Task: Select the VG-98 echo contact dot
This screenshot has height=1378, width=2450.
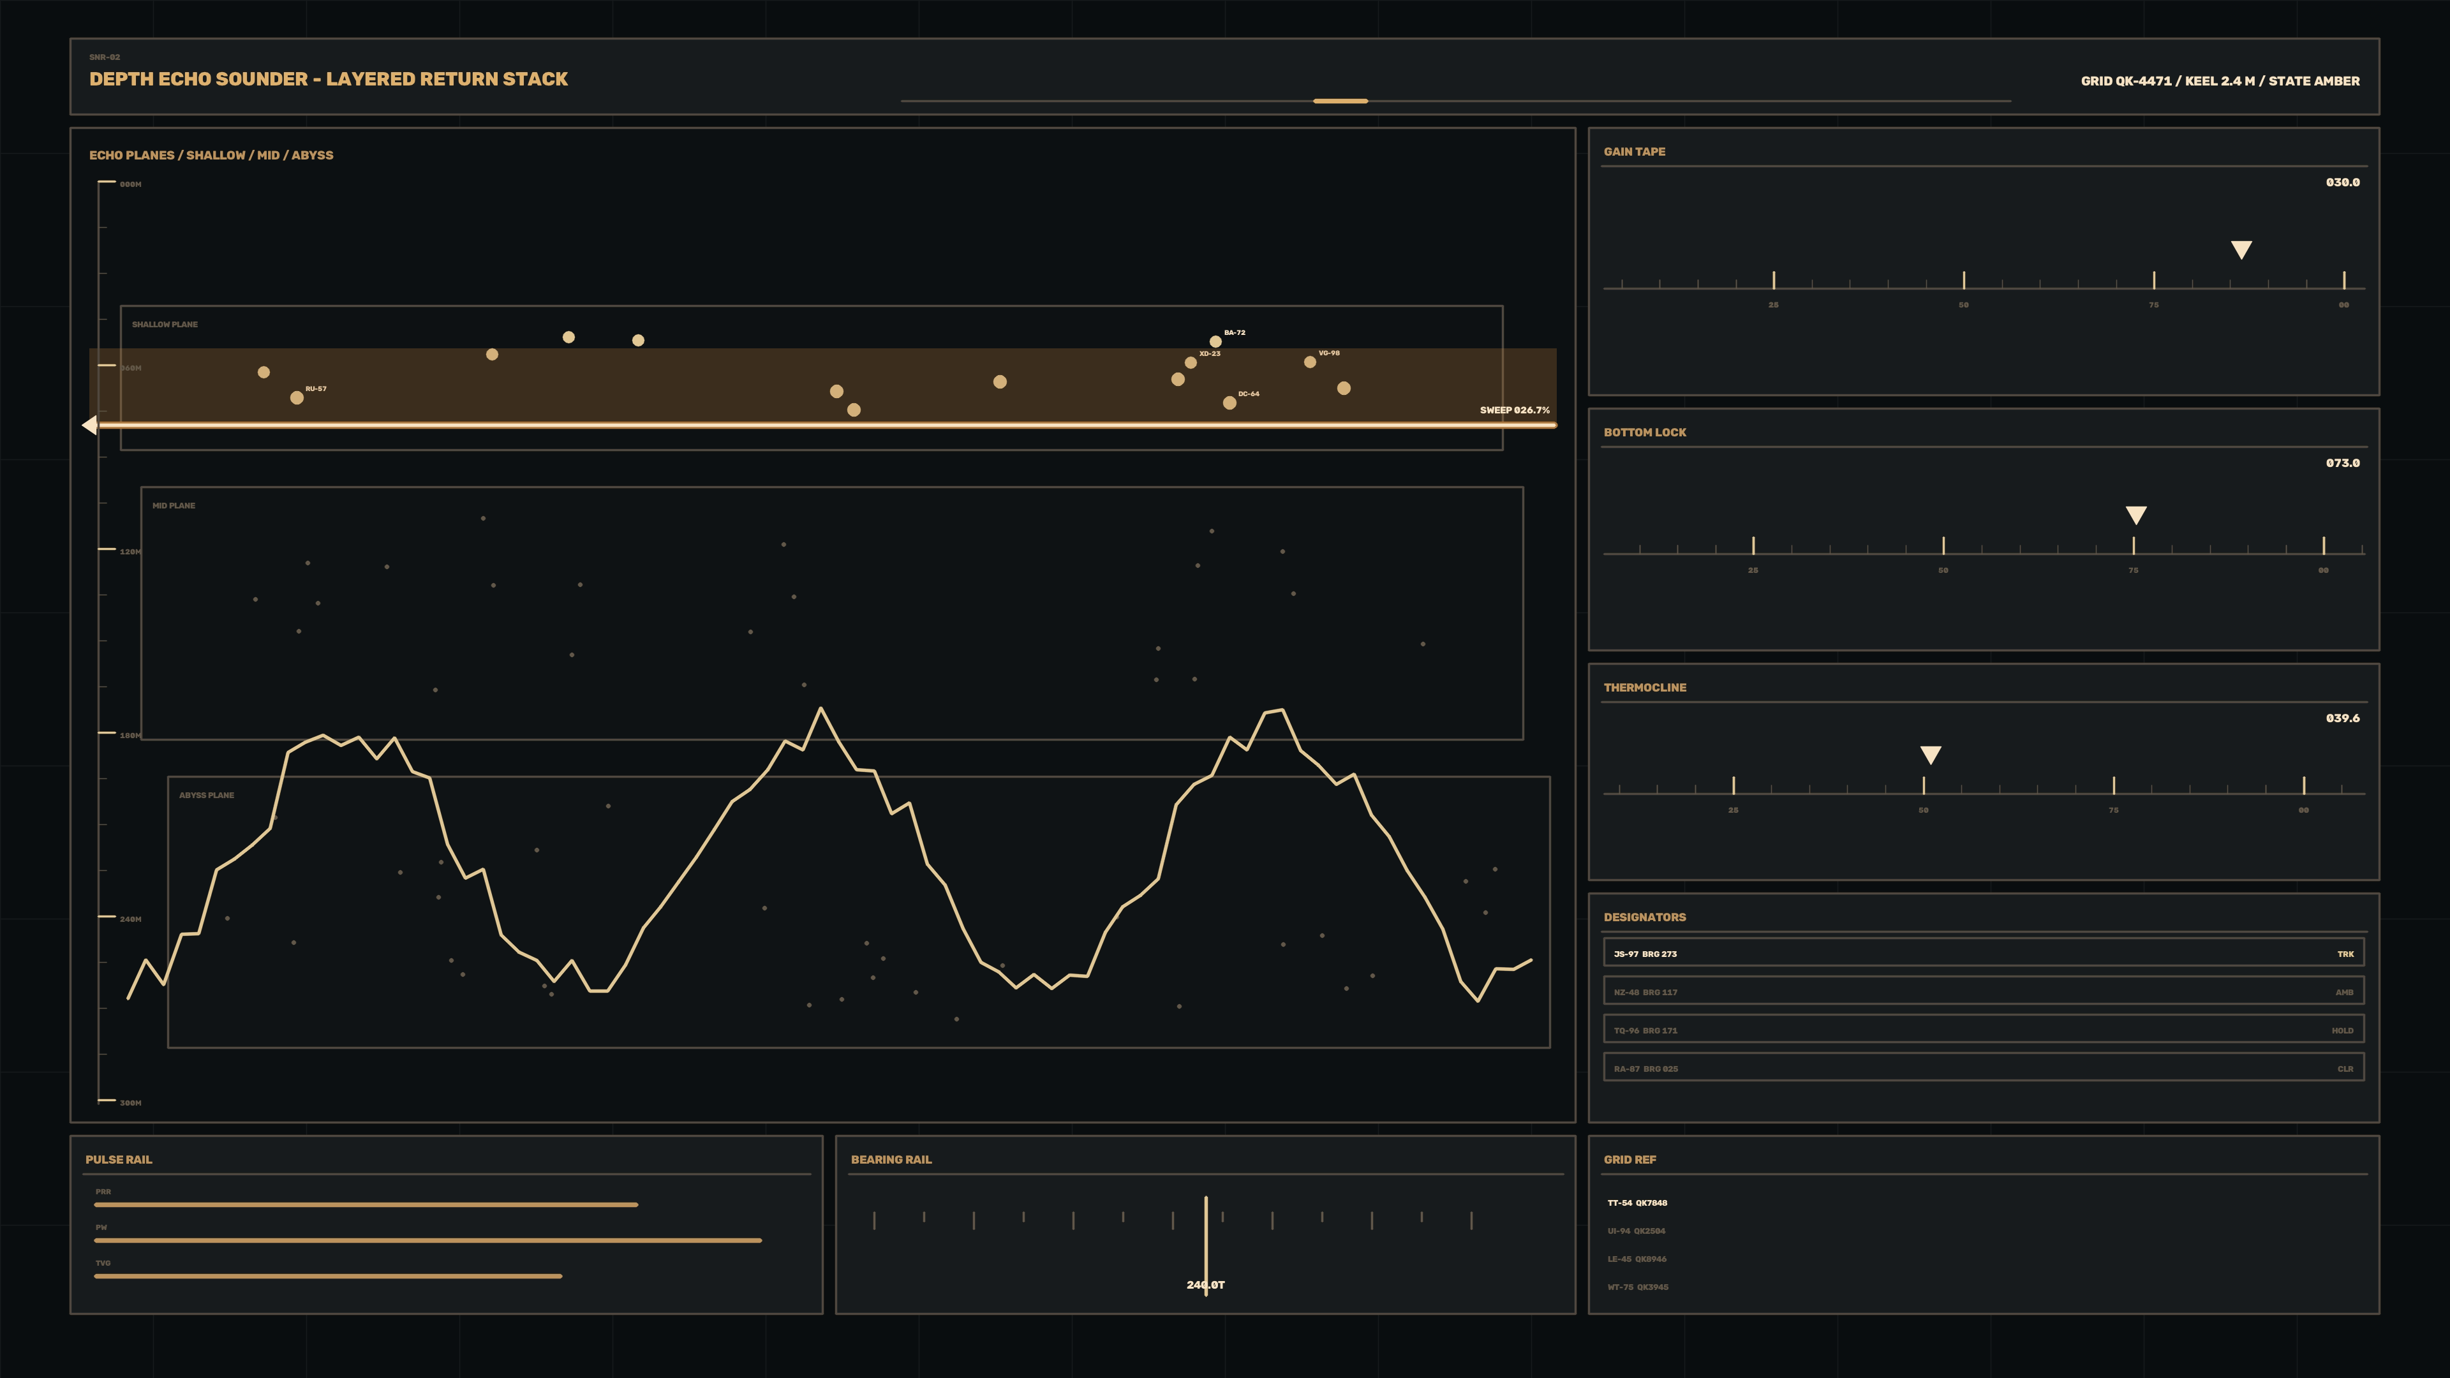Action: 1310,361
